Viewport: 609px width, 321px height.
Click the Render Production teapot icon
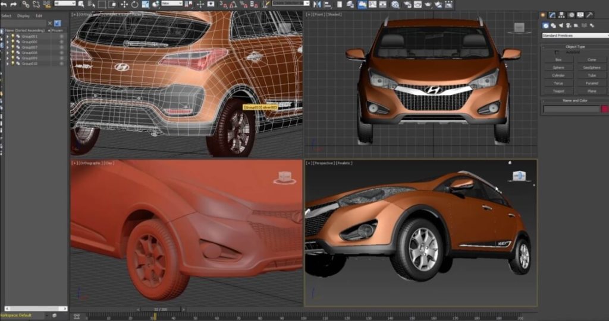(x=428, y=4)
